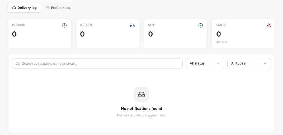Click the clock icon on Pending card
Viewport: 283px width, 135px height.
(x=64, y=25)
